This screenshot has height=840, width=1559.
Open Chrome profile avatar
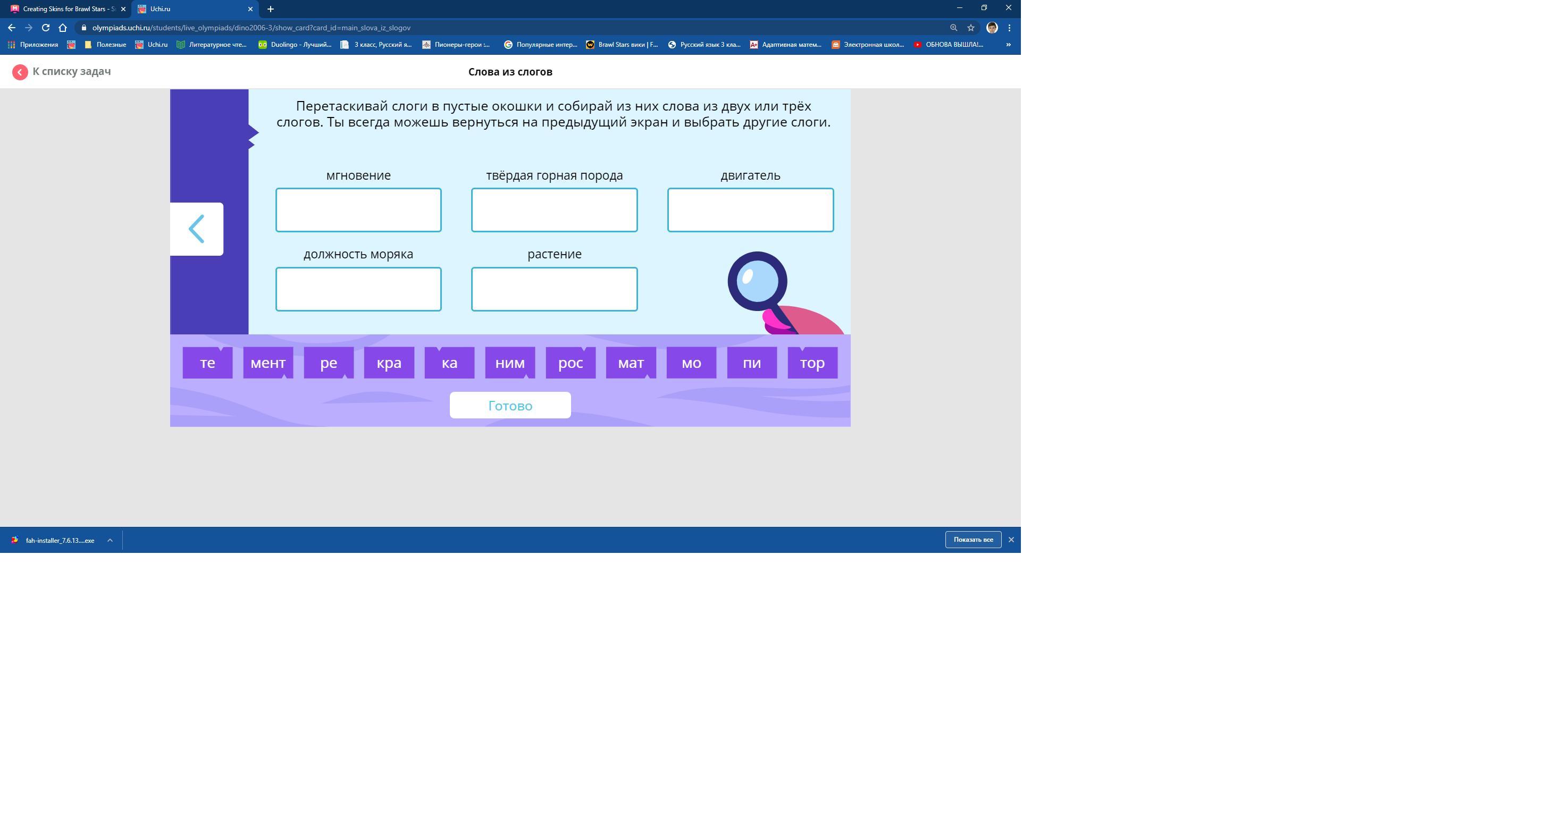tap(991, 28)
